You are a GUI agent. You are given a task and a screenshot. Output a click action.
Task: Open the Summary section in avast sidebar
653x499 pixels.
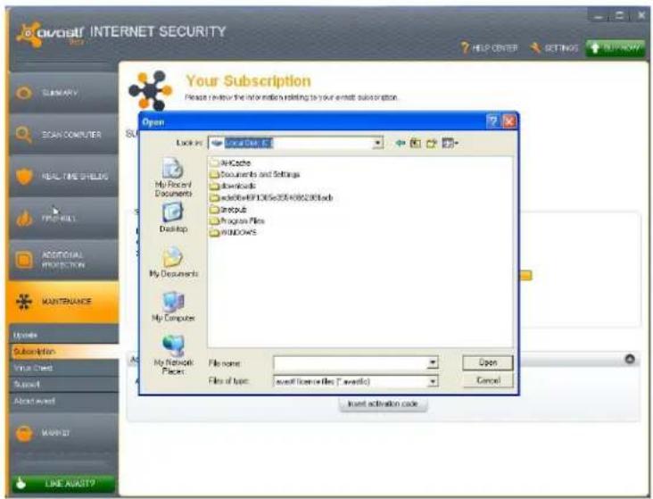coord(63,93)
